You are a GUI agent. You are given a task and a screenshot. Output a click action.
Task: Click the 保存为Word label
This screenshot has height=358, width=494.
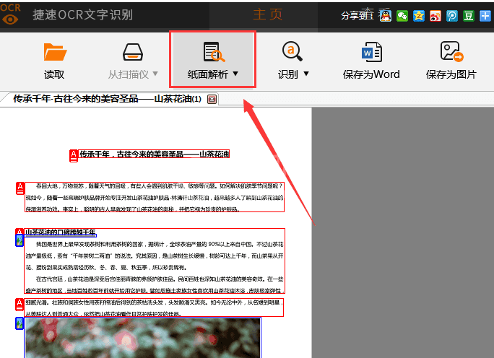point(371,74)
